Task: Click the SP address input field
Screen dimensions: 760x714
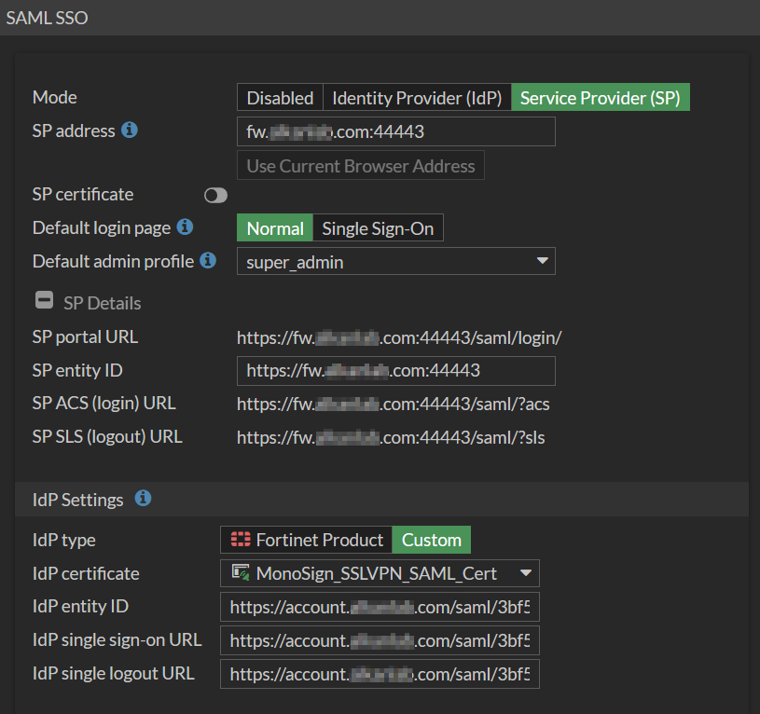Action: point(396,131)
